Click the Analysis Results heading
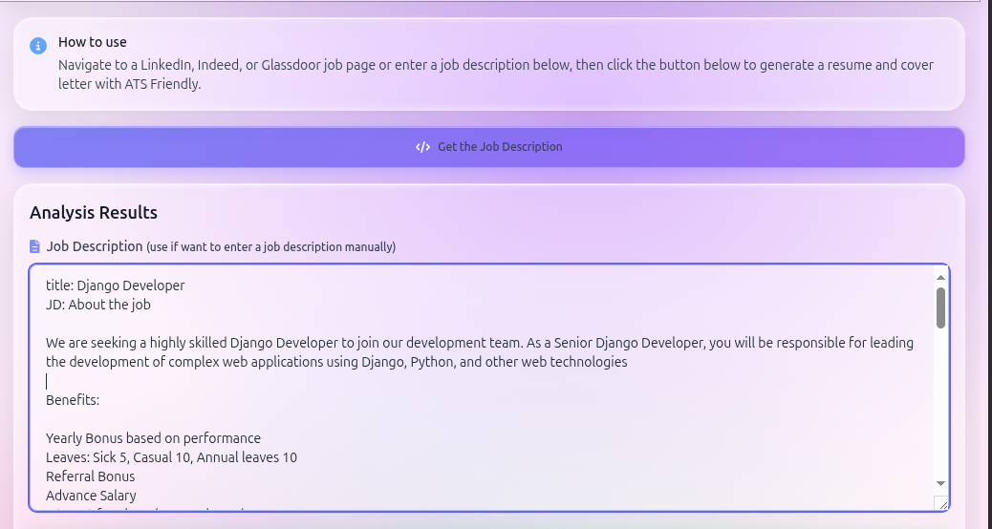The height and width of the screenshot is (529, 992). pos(94,212)
